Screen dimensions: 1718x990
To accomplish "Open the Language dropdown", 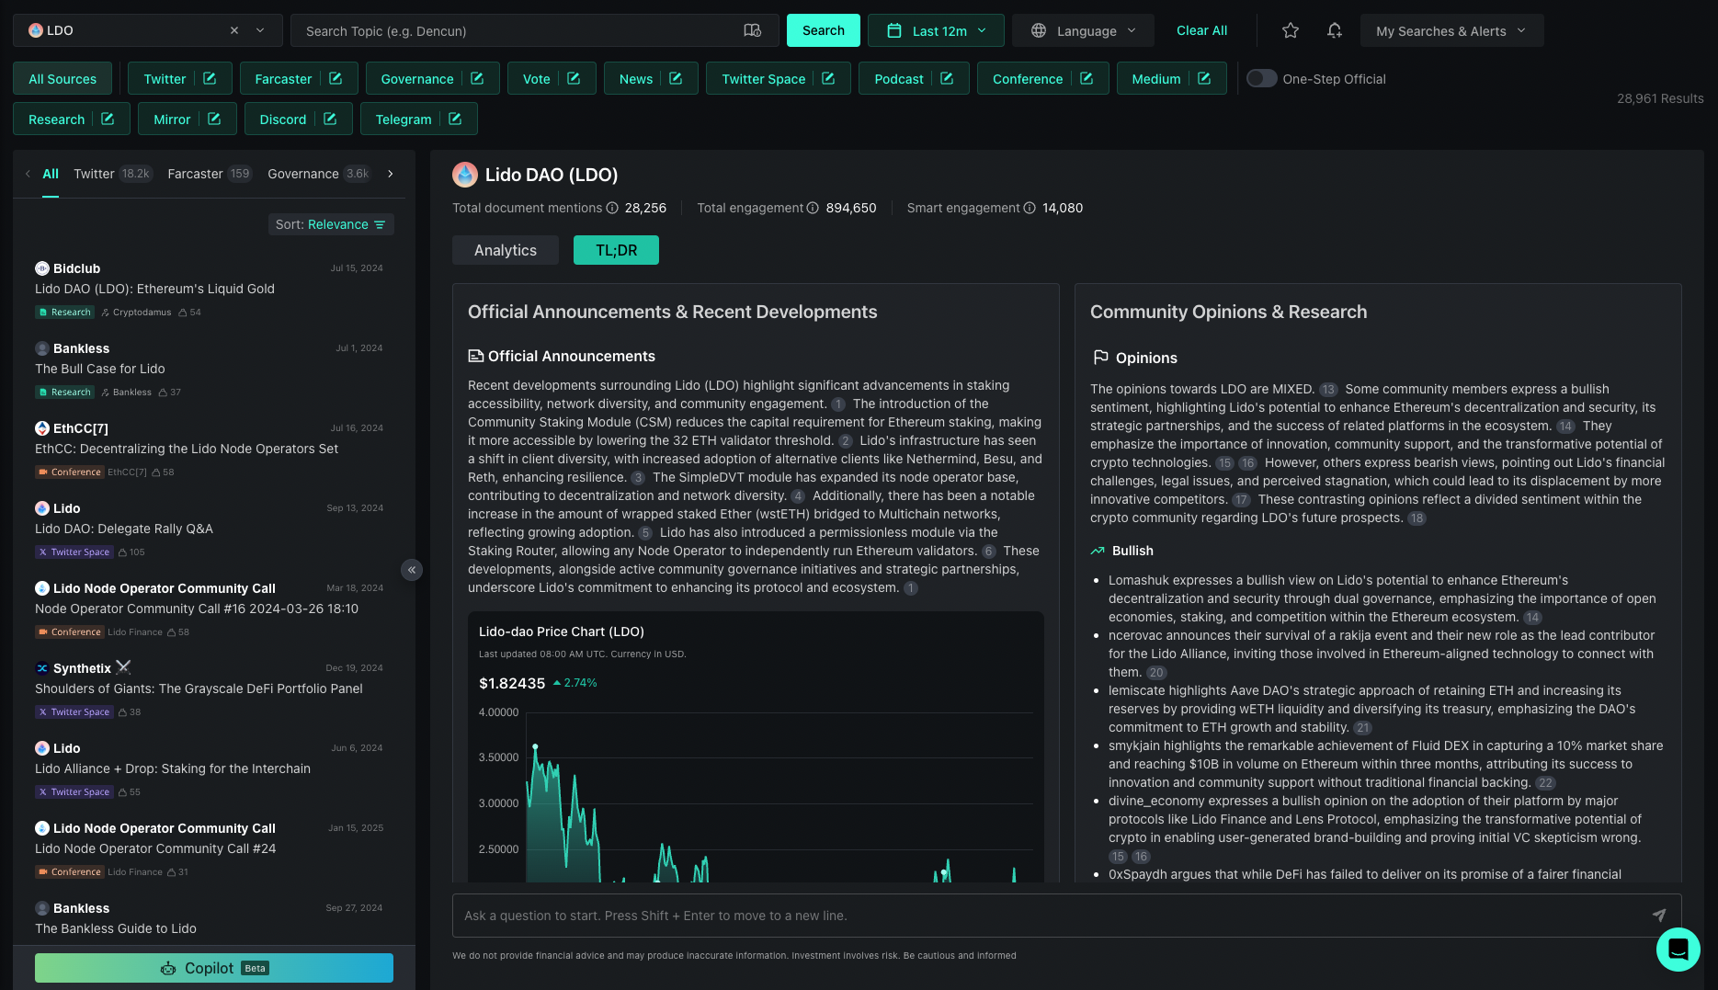I will (x=1083, y=30).
